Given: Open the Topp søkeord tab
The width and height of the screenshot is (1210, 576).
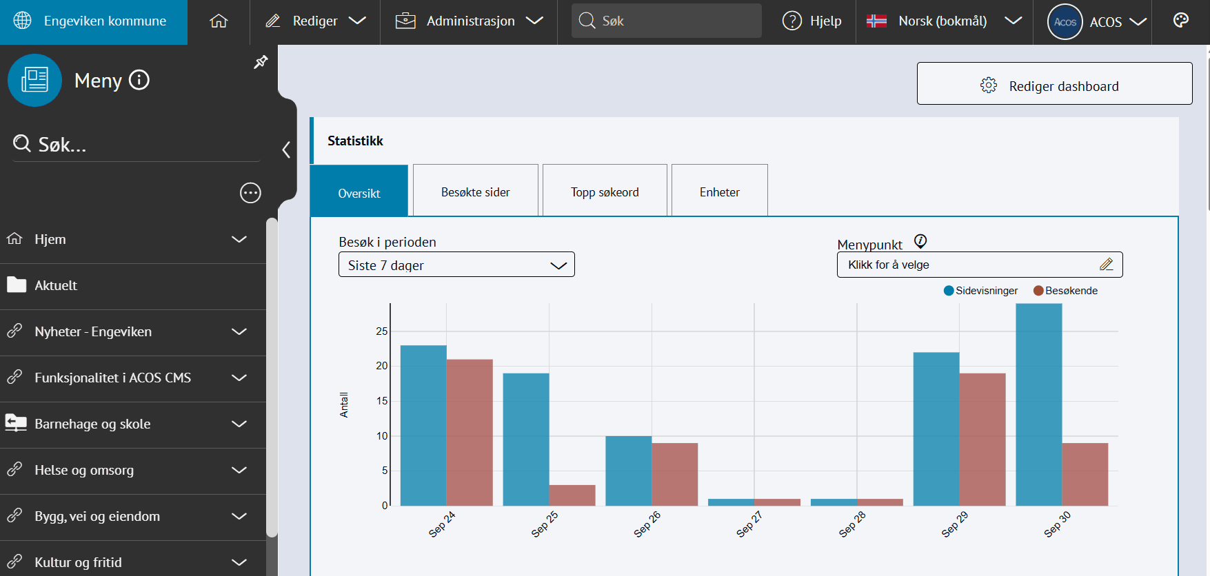Looking at the screenshot, I should click(x=605, y=192).
